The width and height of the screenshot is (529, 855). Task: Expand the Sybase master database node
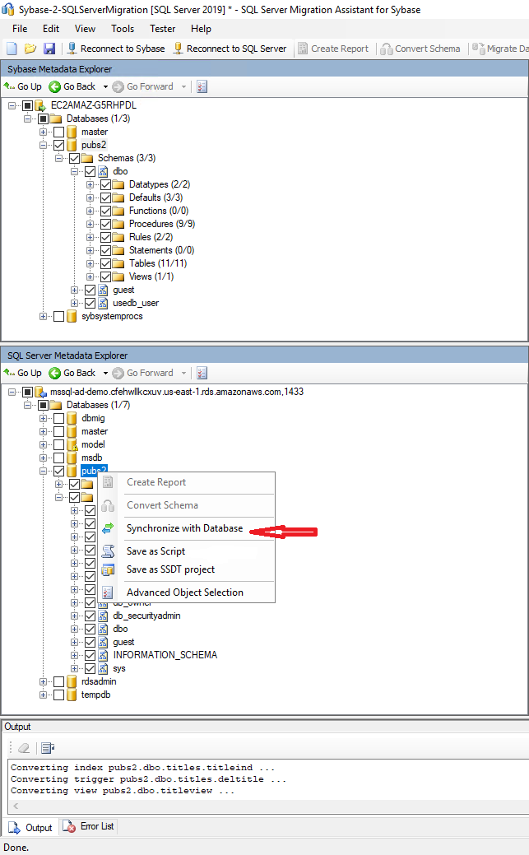click(43, 132)
